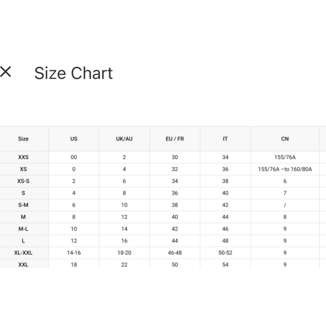Select the XL-XXL size row label

point(23,253)
